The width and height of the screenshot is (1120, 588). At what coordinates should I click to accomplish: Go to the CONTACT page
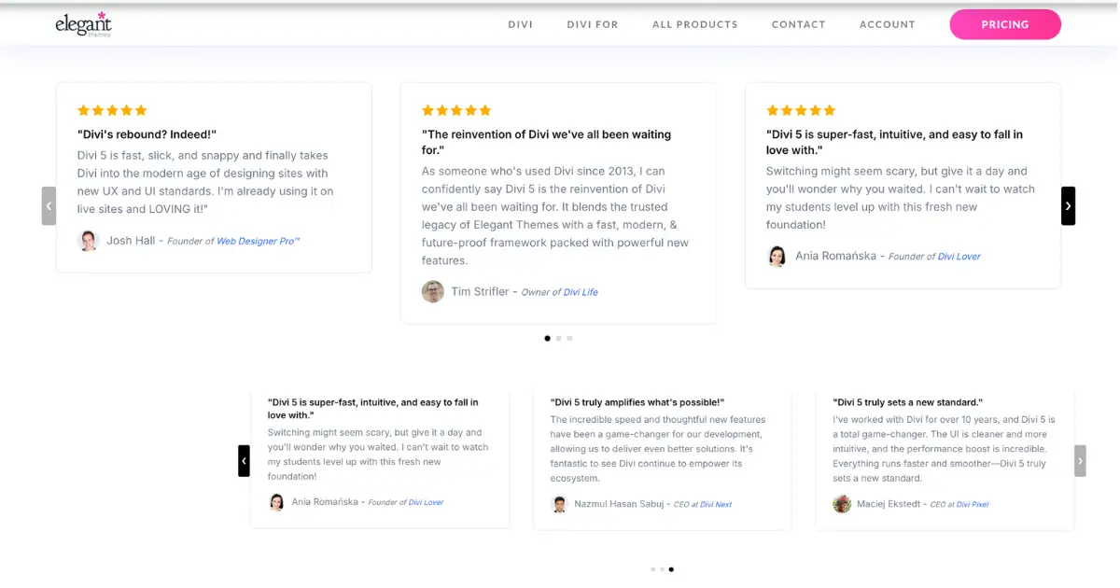799,24
